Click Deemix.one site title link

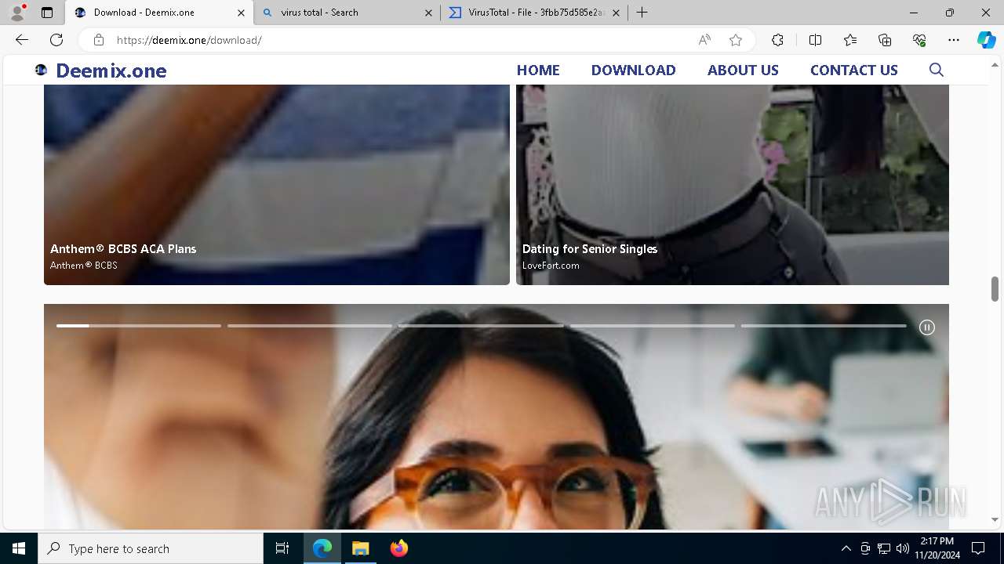point(111,70)
